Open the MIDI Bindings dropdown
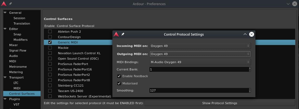The width and height of the screenshot is (299, 109). [200, 62]
